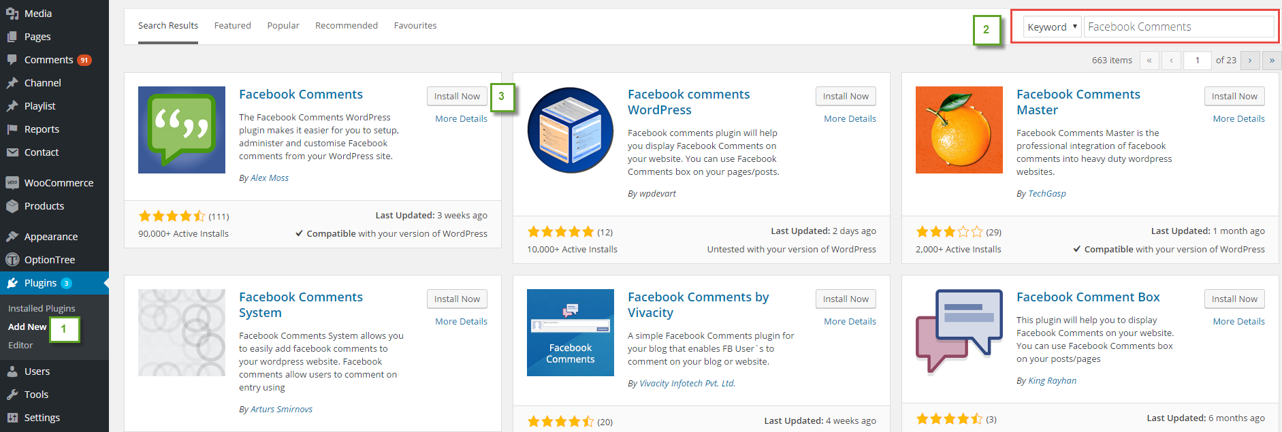
Task: Open the Keyword search type dropdown
Action: [x=1052, y=27]
